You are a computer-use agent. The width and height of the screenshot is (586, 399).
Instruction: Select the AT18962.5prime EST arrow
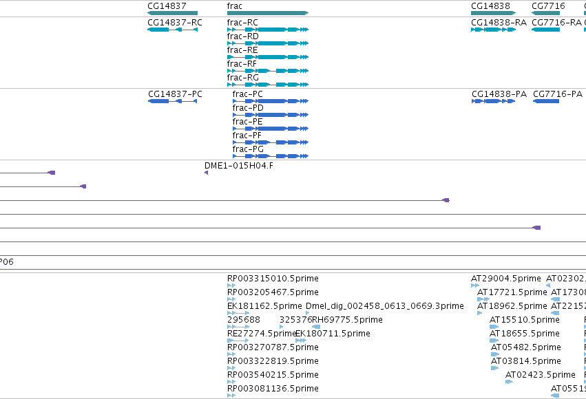coord(480,313)
